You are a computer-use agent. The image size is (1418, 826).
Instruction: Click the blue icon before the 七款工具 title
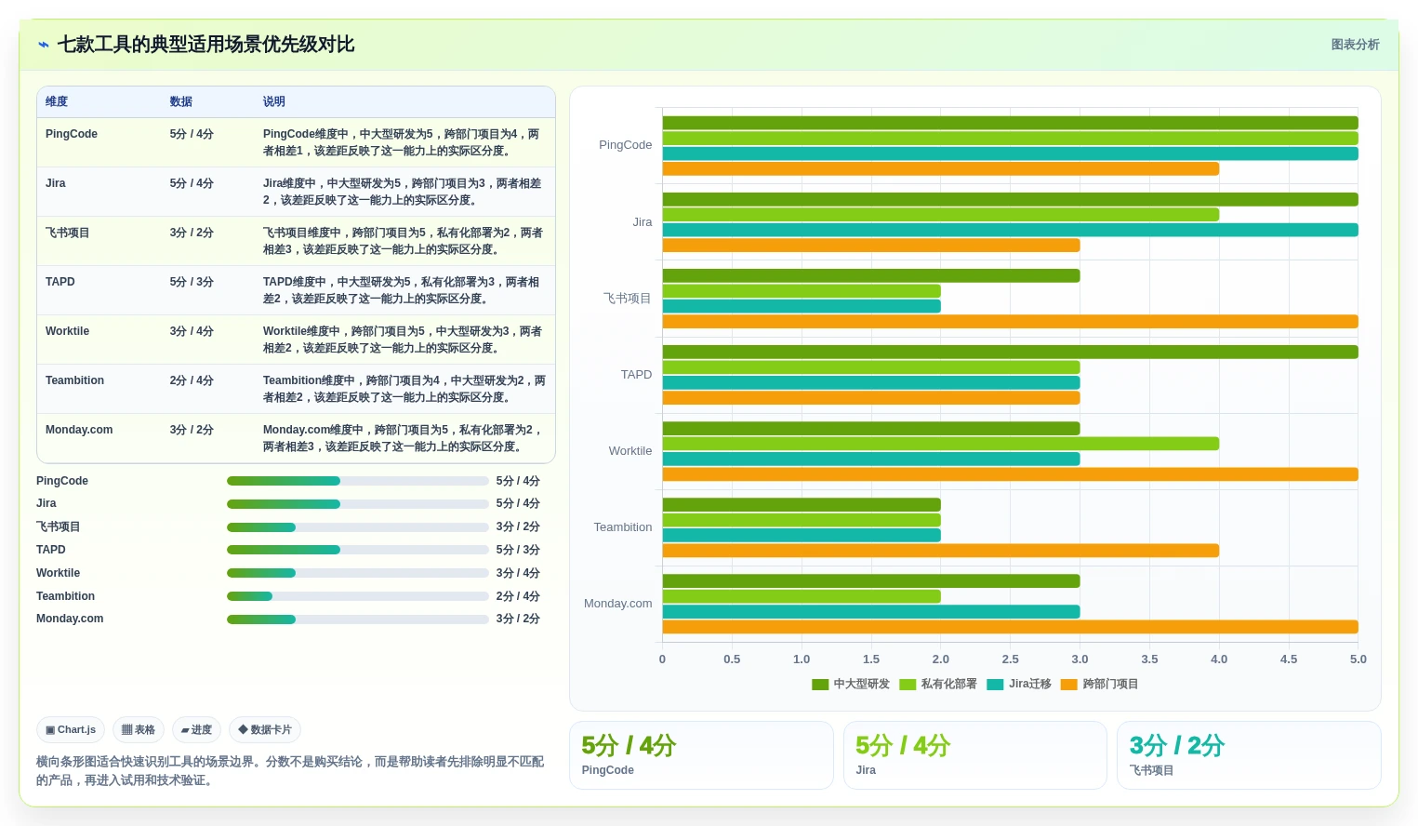(x=43, y=45)
